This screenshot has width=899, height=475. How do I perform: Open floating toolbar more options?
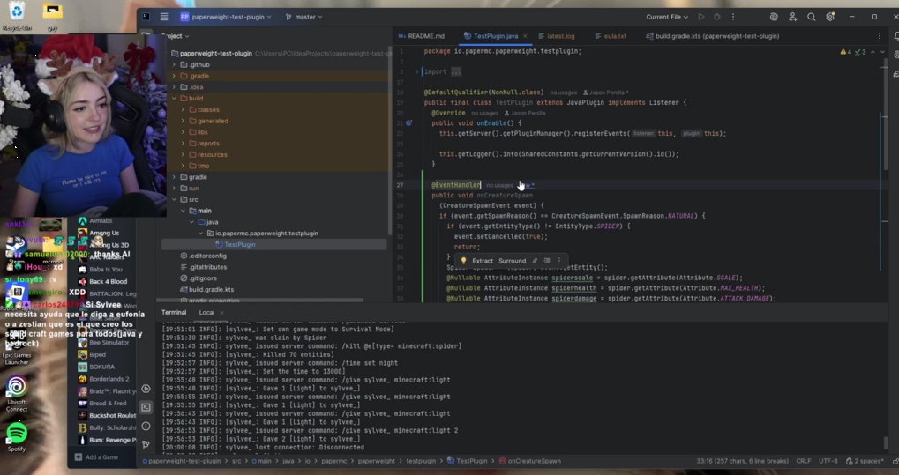pos(559,261)
